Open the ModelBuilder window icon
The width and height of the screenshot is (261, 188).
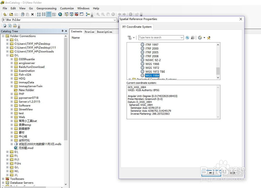point(88,14)
